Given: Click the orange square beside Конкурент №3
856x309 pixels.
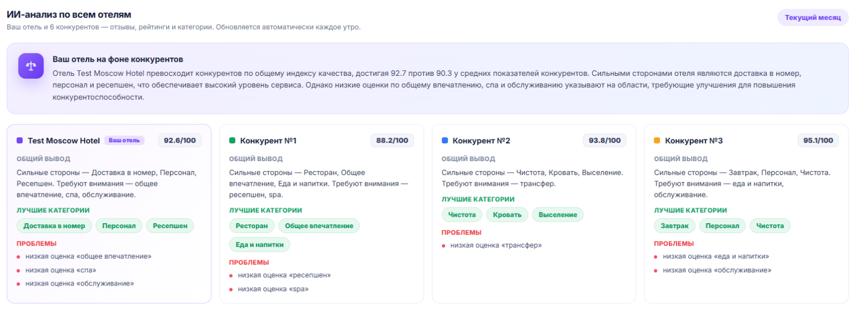Looking at the screenshot, I should (x=657, y=141).
